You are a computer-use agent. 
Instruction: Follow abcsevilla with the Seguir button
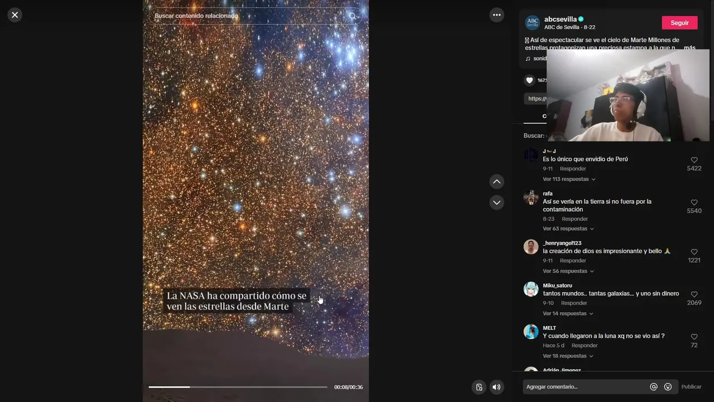pos(679,23)
